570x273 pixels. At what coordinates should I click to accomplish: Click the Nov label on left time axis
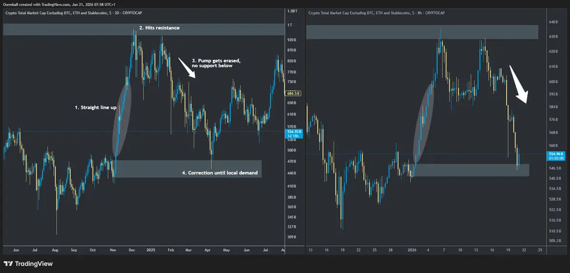click(x=113, y=250)
